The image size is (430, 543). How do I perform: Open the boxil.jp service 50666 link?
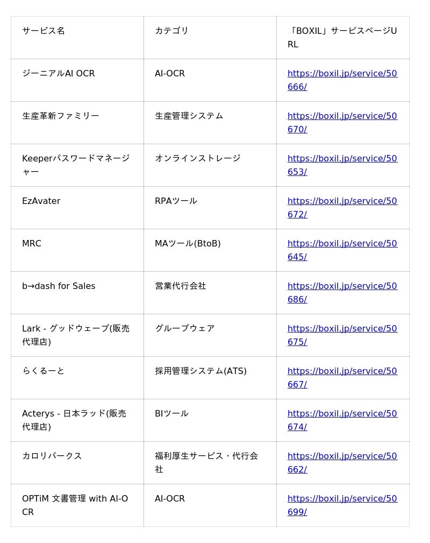[x=342, y=74]
